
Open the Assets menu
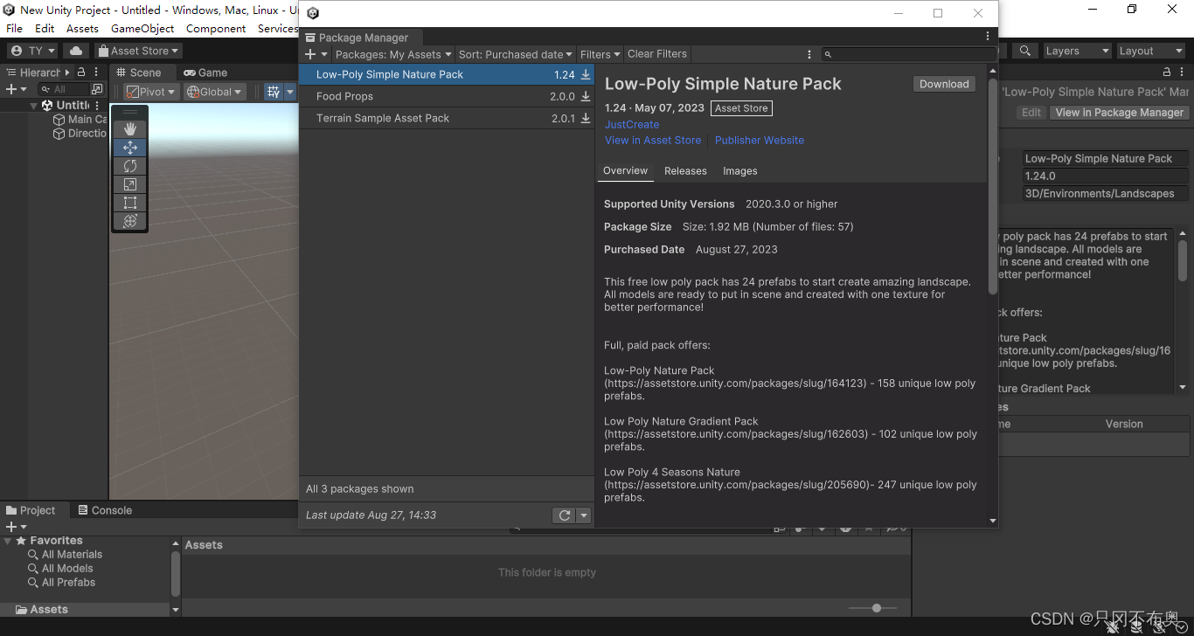click(x=82, y=28)
